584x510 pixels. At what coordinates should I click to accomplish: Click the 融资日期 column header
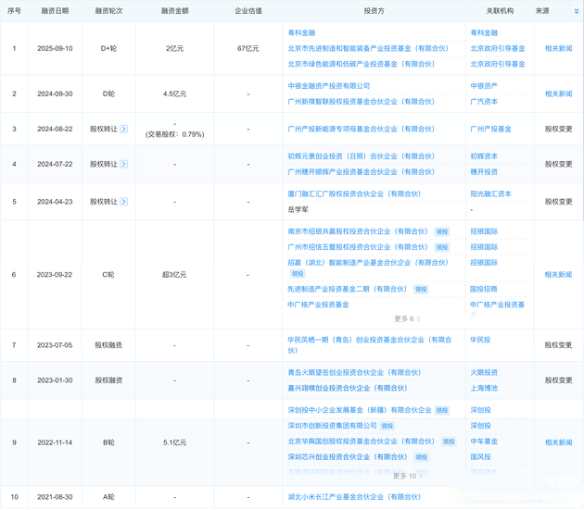tap(54, 10)
